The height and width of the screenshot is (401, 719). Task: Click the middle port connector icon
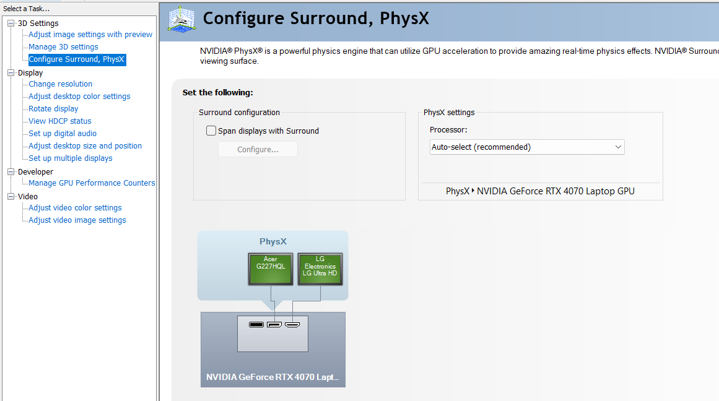(274, 324)
